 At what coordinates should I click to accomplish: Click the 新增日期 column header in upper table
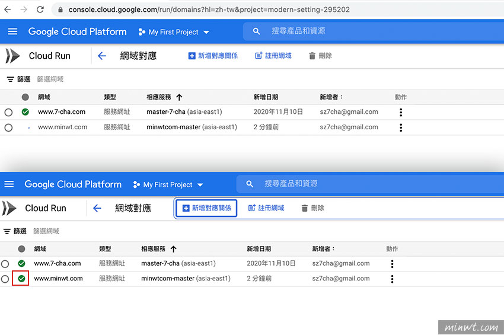point(266,97)
